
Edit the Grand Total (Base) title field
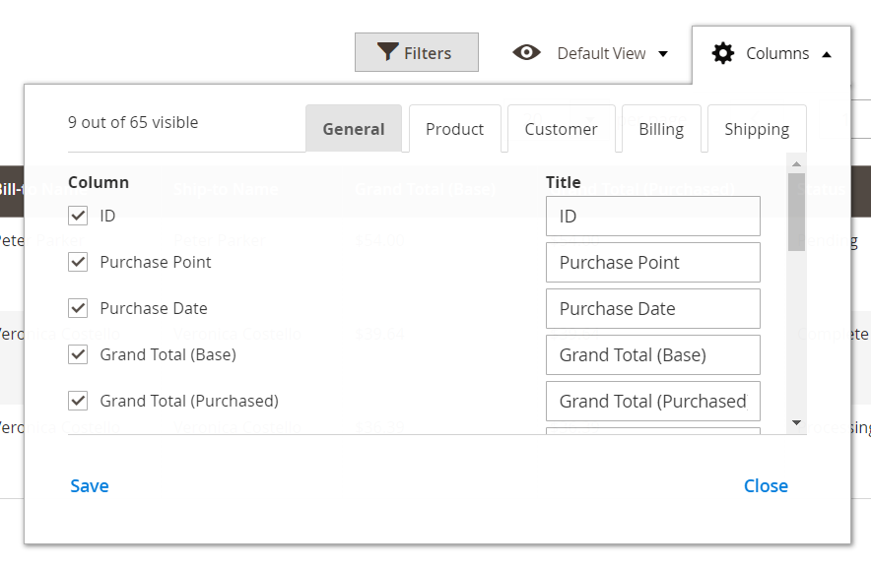coord(652,354)
